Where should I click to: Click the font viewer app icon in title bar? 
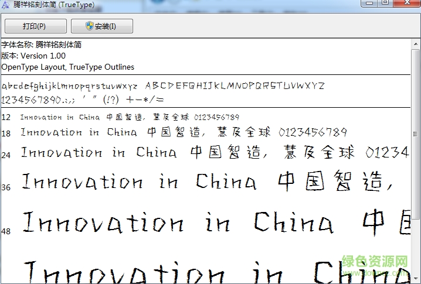point(5,5)
